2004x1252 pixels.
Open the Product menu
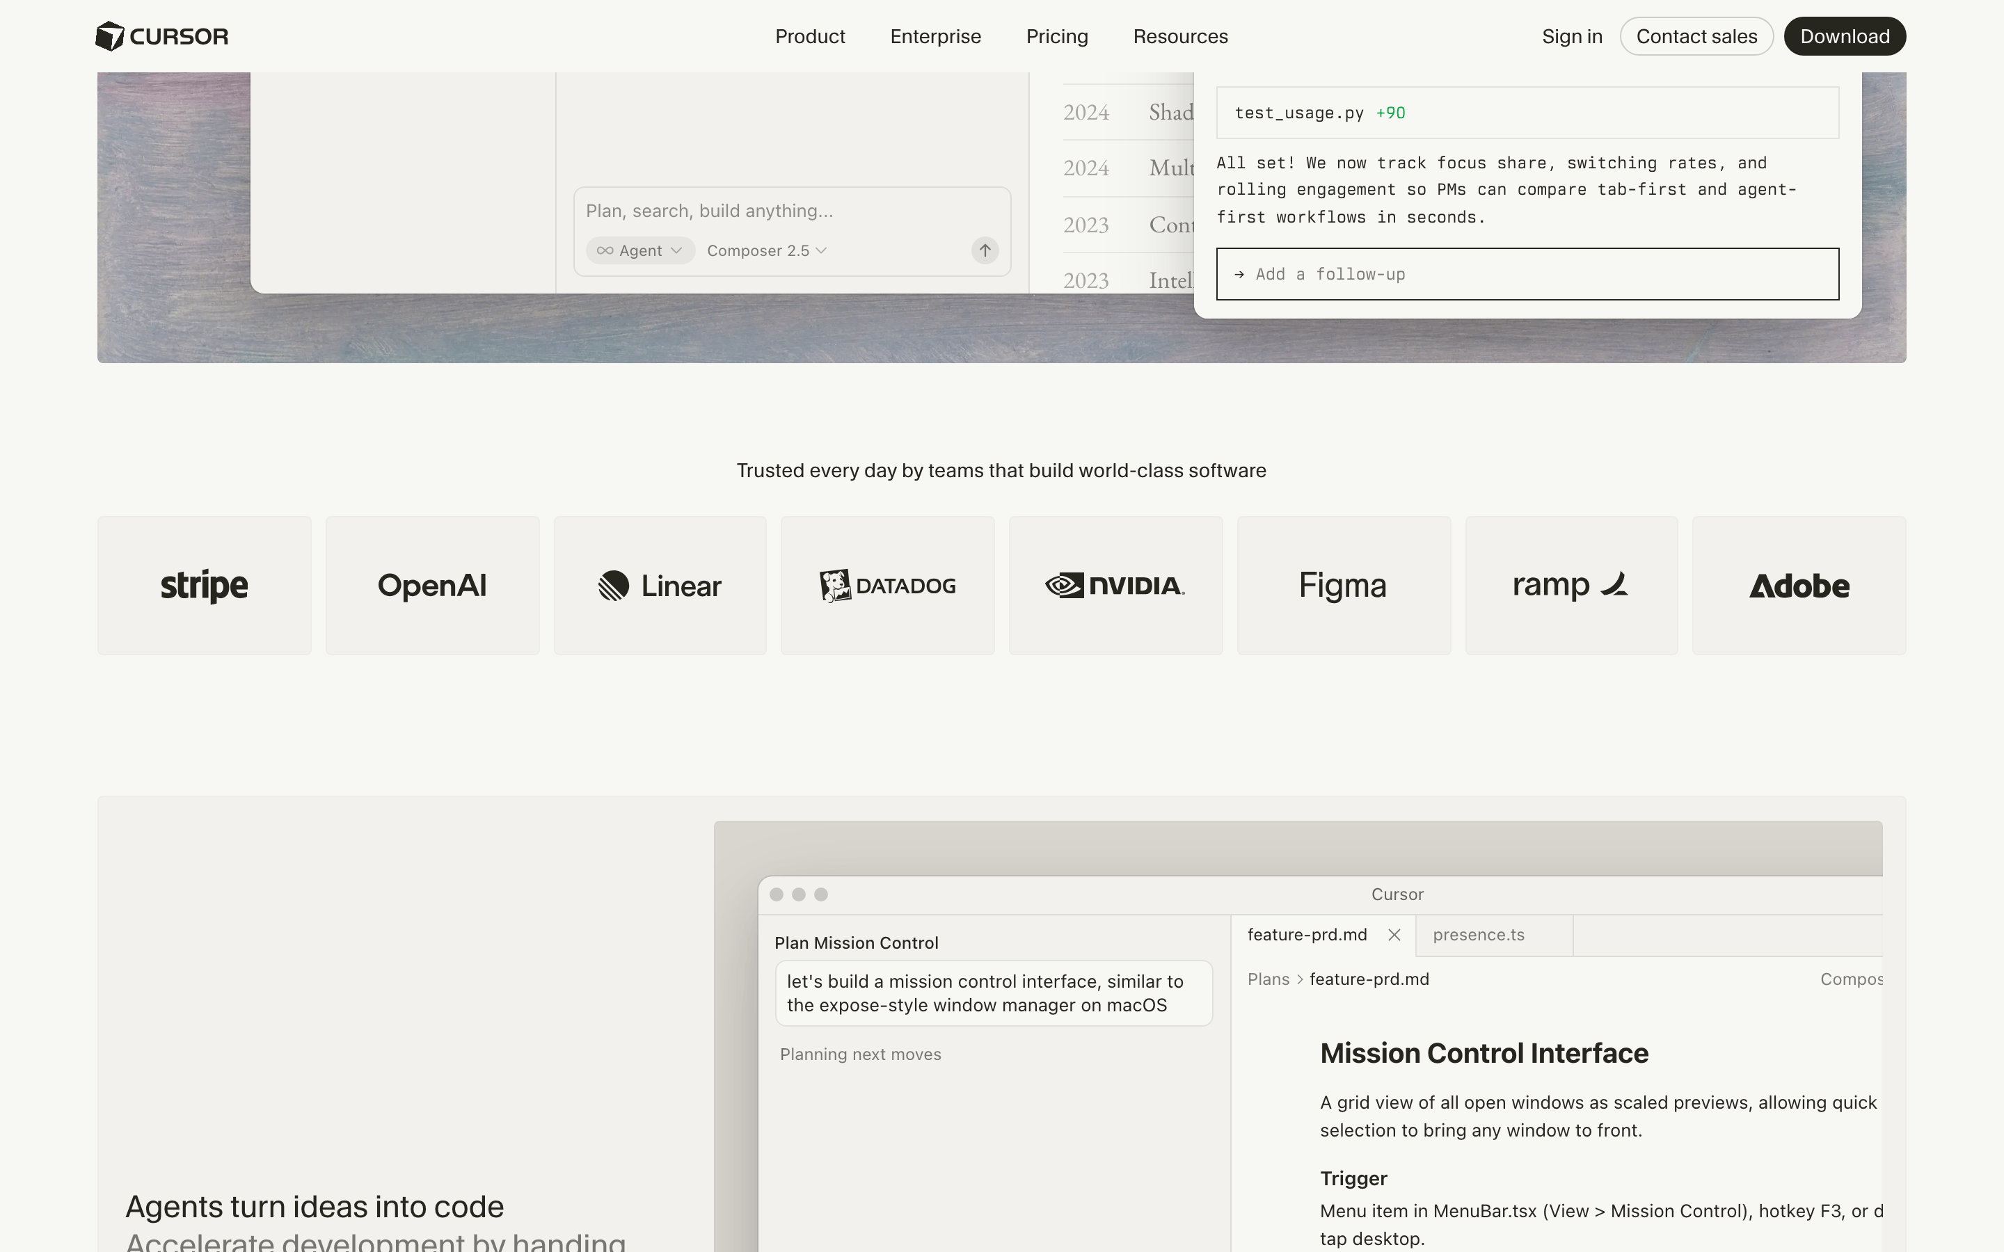point(810,36)
